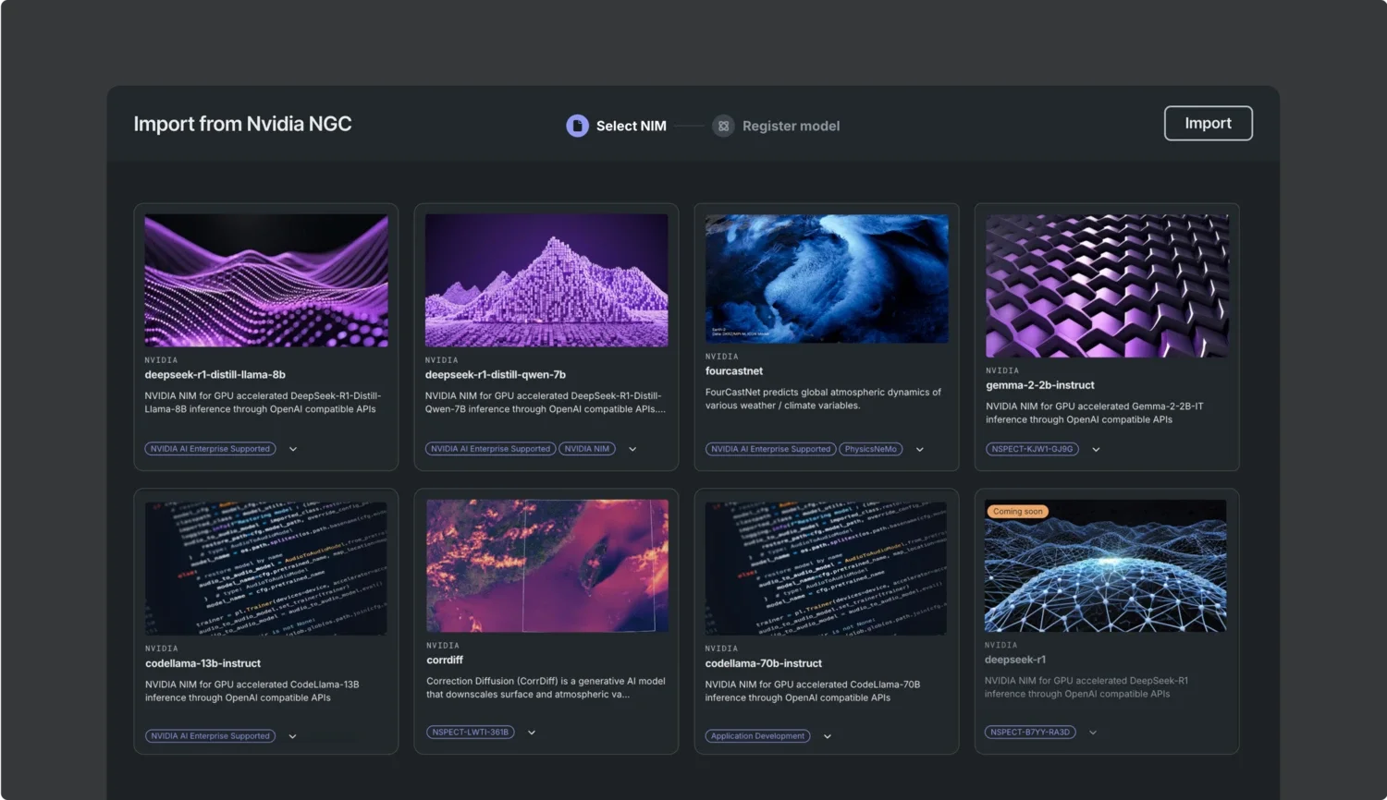1387x800 pixels.
Task: Click the codellama-70b-instruct title
Action: tap(764, 663)
